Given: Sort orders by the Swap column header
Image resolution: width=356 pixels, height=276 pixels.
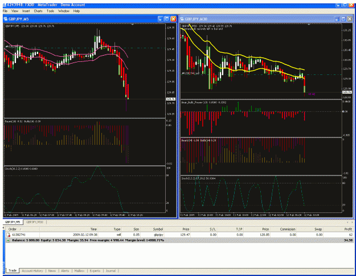Looking at the screenshot, I should coord(310,229).
